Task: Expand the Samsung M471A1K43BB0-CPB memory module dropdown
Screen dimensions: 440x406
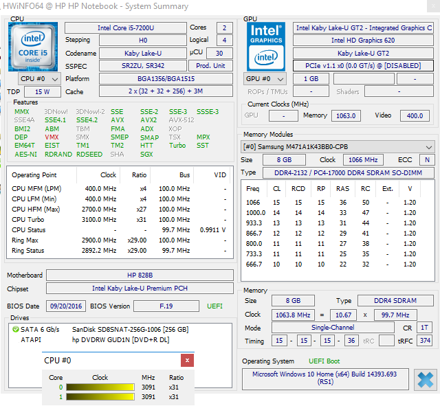Action: point(338,147)
